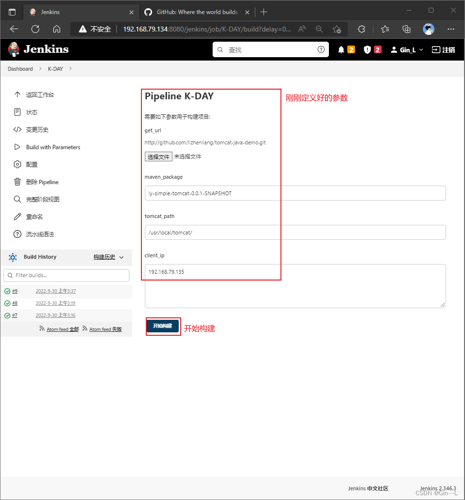Screen dimensions: 465x500
Task: Open build #8 link
Action: (x=15, y=303)
